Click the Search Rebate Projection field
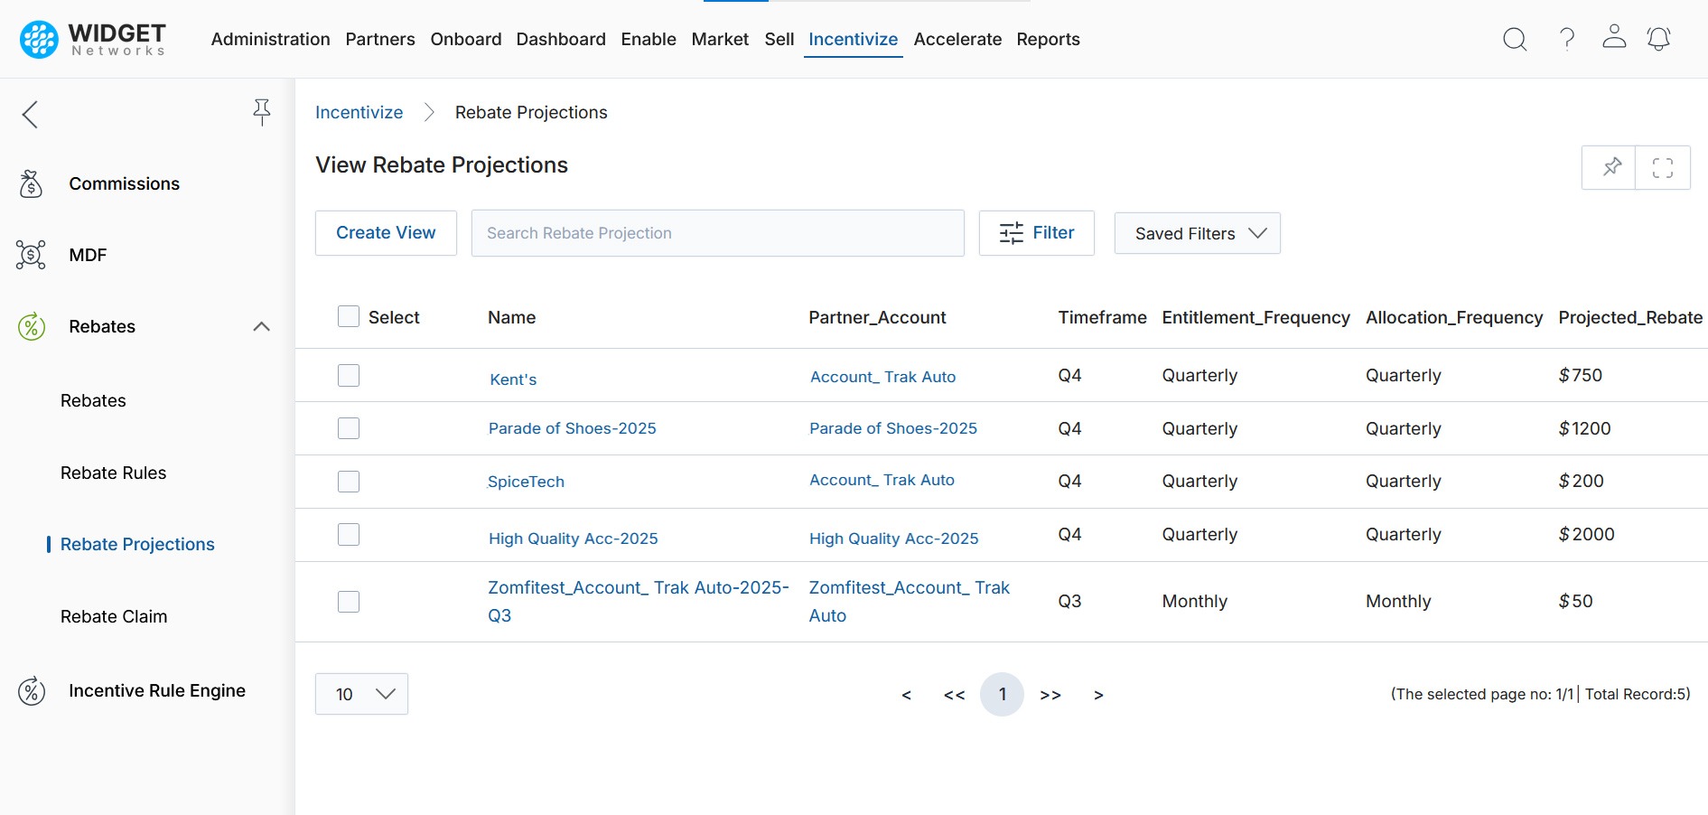 717,233
